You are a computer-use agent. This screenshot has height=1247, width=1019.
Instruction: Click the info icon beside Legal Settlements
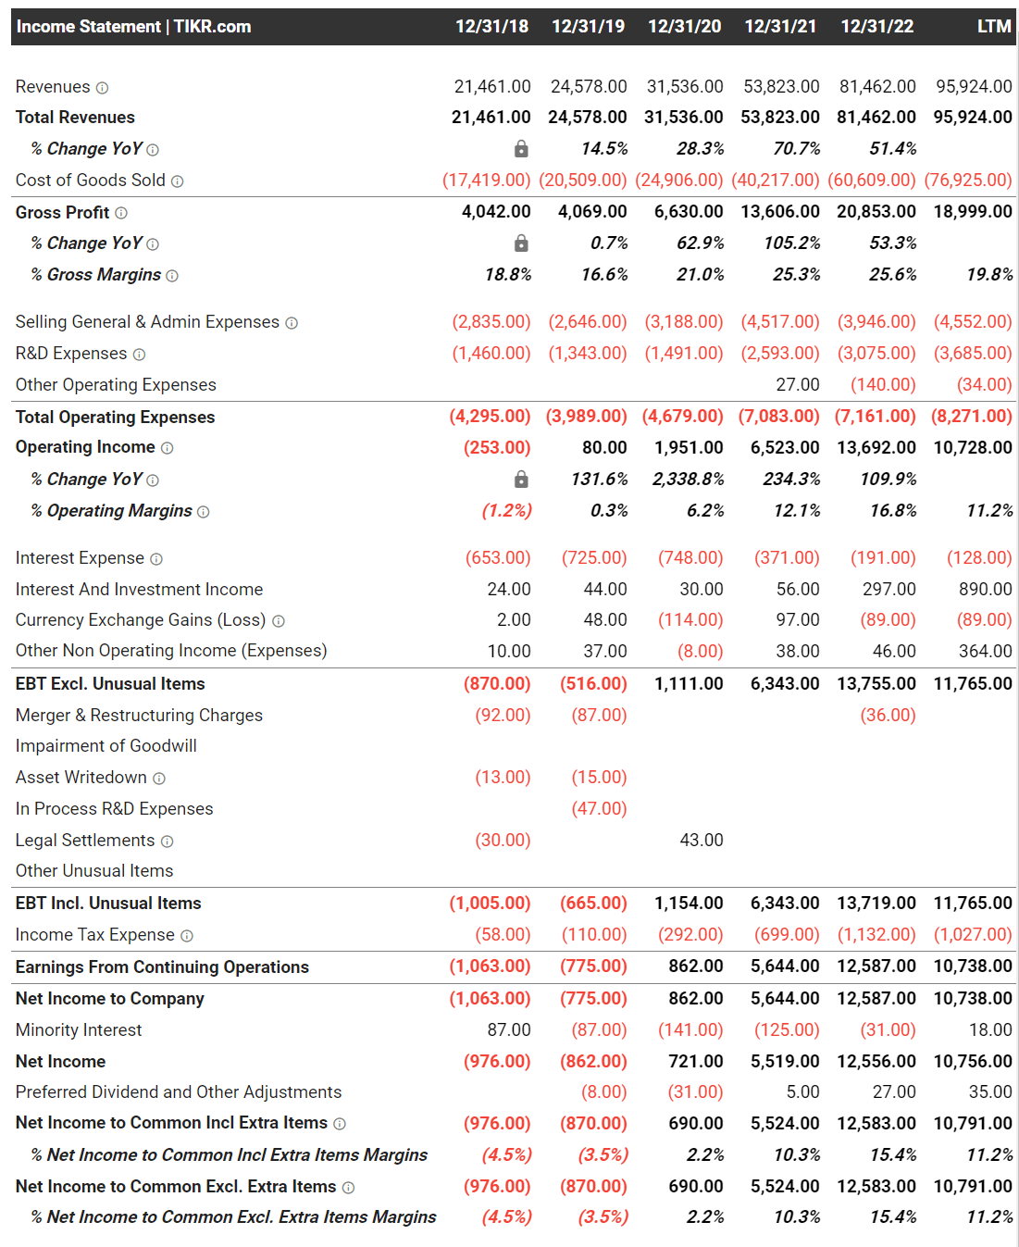[x=168, y=842]
